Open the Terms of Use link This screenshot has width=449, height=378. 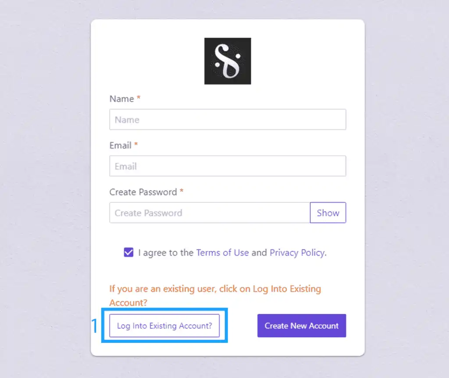click(222, 253)
